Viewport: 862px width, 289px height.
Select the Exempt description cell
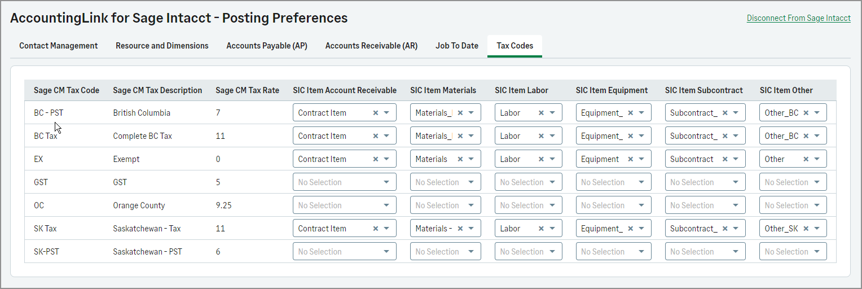click(x=126, y=159)
